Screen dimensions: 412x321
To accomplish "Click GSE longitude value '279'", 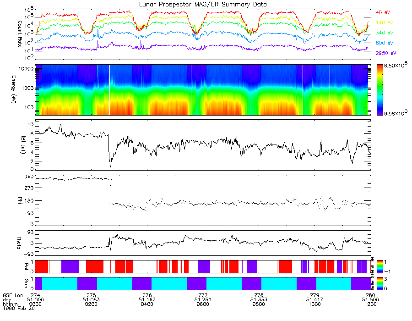I will [x=314, y=295].
